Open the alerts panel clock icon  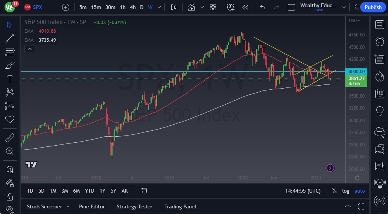point(379,42)
